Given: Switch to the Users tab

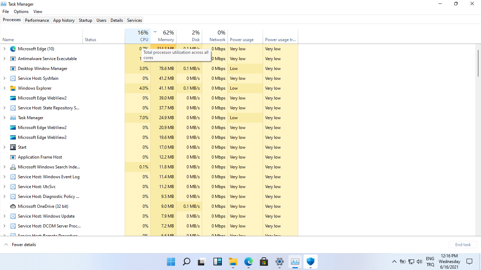Looking at the screenshot, I should [101, 20].
